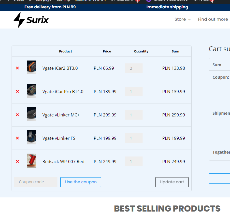Screen dimensions: 230x215
Task: Open the Vgate vLinker FS product link
Action: (59, 138)
